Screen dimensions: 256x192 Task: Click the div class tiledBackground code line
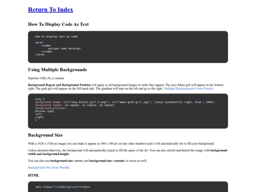coord(63,187)
